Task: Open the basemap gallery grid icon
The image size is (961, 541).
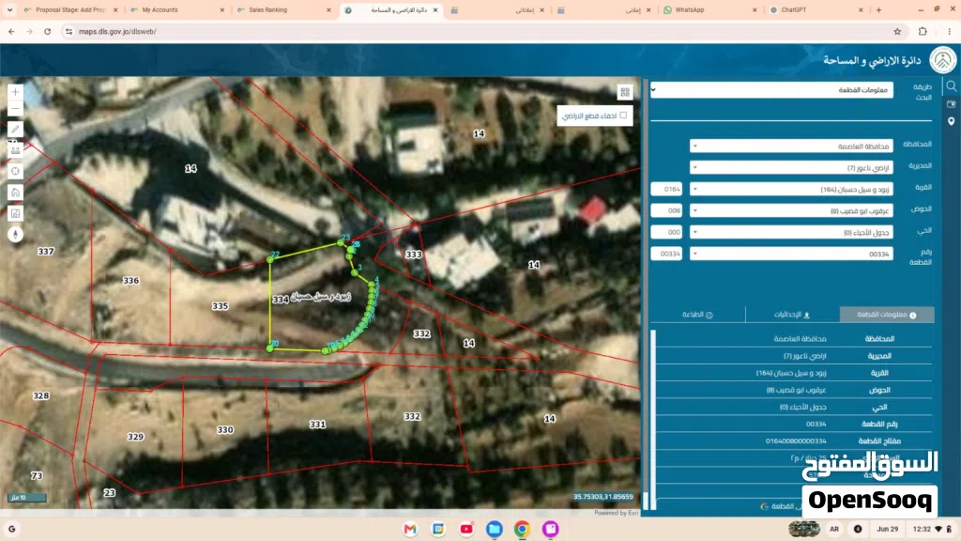Action: click(624, 92)
